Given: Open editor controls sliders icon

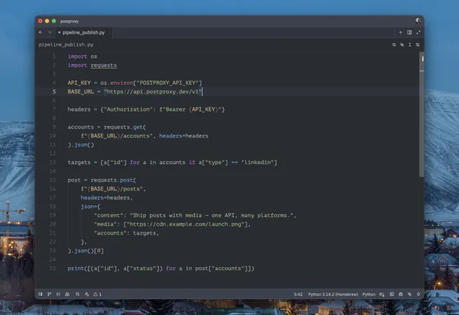Looking at the screenshot, I should click(418, 45).
